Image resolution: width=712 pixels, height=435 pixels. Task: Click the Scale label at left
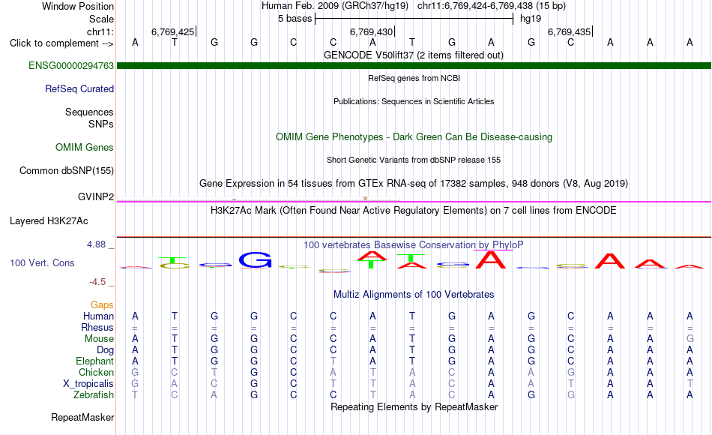tap(101, 19)
